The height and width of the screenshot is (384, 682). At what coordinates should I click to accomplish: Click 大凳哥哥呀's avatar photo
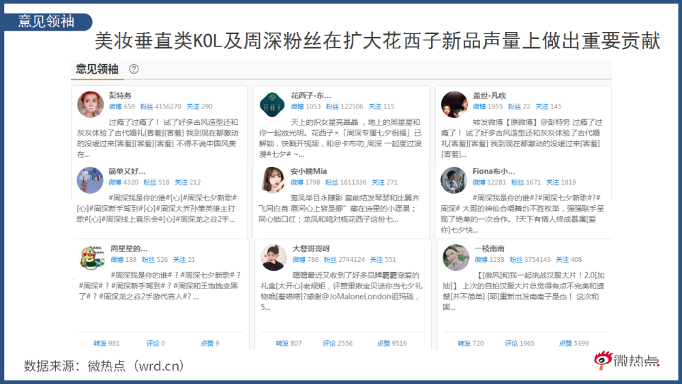click(x=273, y=257)
